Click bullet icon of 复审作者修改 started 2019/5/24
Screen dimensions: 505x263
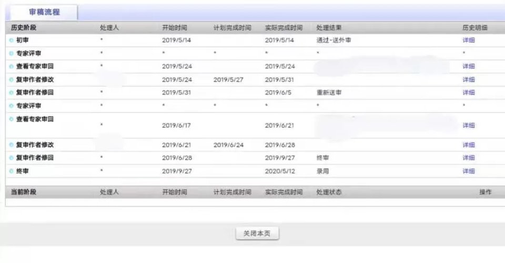[11, 80]
